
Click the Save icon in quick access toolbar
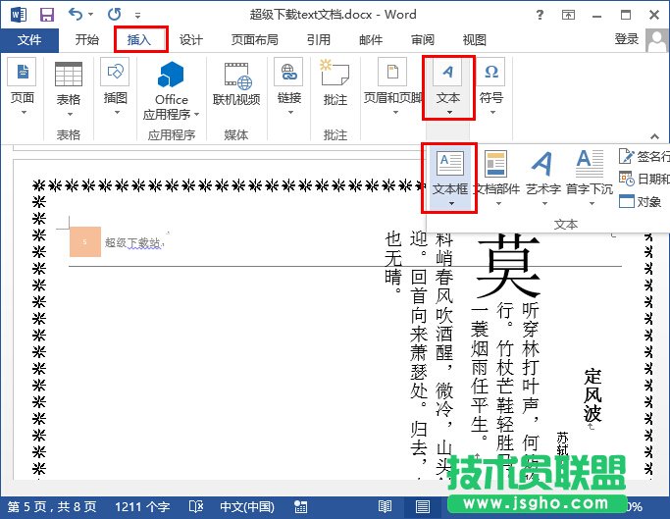[46, 15]
